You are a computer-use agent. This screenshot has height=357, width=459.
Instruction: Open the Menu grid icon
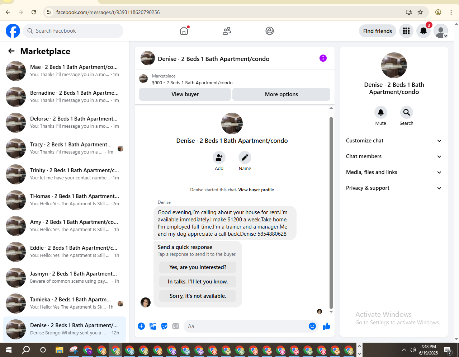pos(406,31)
